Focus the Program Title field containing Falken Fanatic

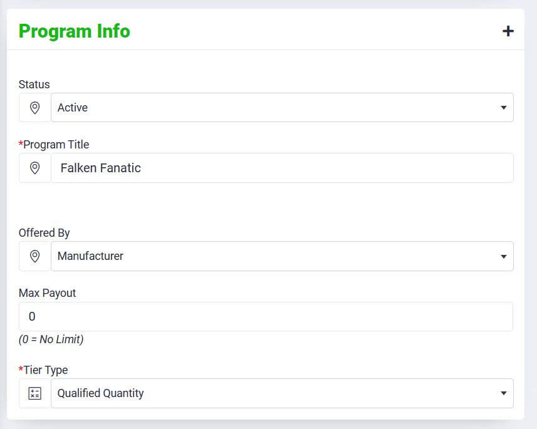(282, 168)
